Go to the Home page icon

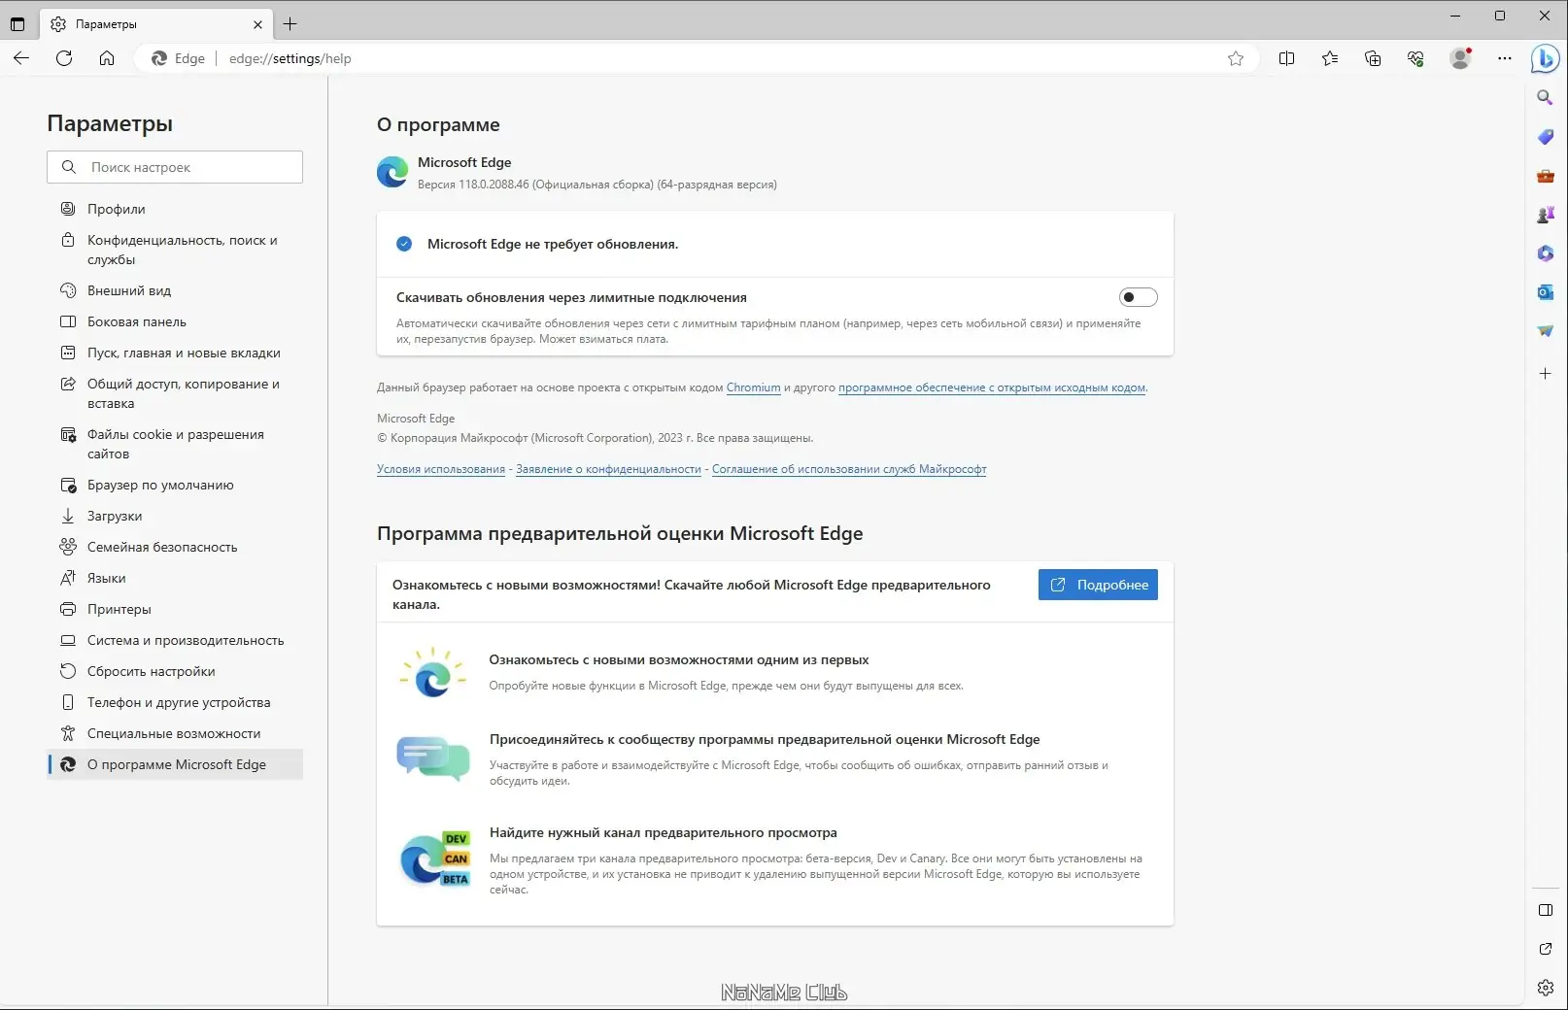(107, 58)
